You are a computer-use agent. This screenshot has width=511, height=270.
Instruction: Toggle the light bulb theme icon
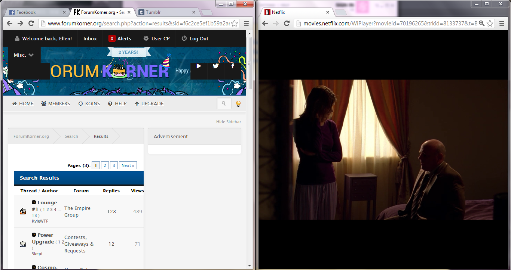pyautogui.click(x=238, y=104)
